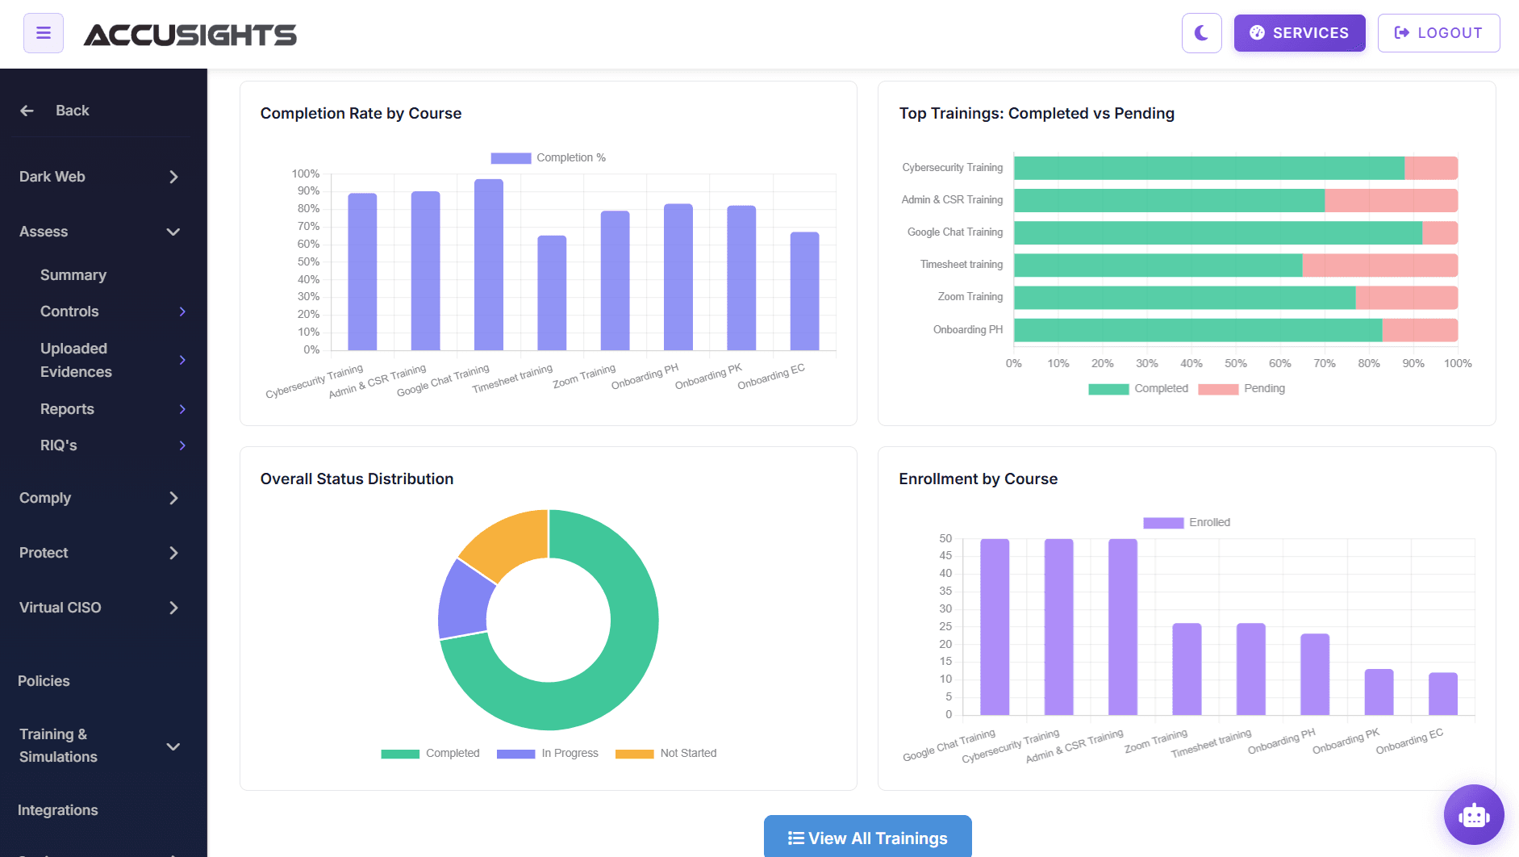
Task: Click Cybersecurity Training pending bar segment
Action: pos(1431,168)
